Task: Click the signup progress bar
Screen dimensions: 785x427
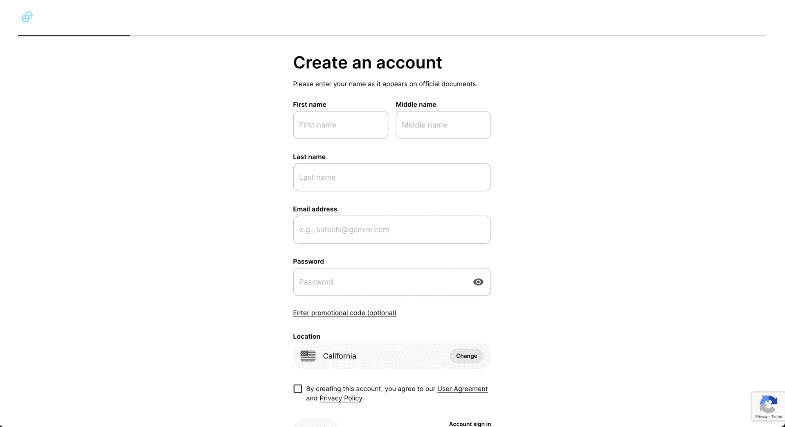Action: pos(392,36)
